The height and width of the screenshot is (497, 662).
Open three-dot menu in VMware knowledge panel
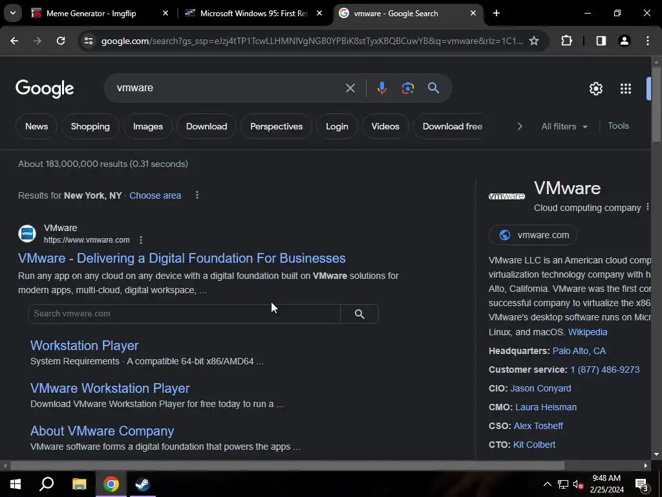pos(648,207)
